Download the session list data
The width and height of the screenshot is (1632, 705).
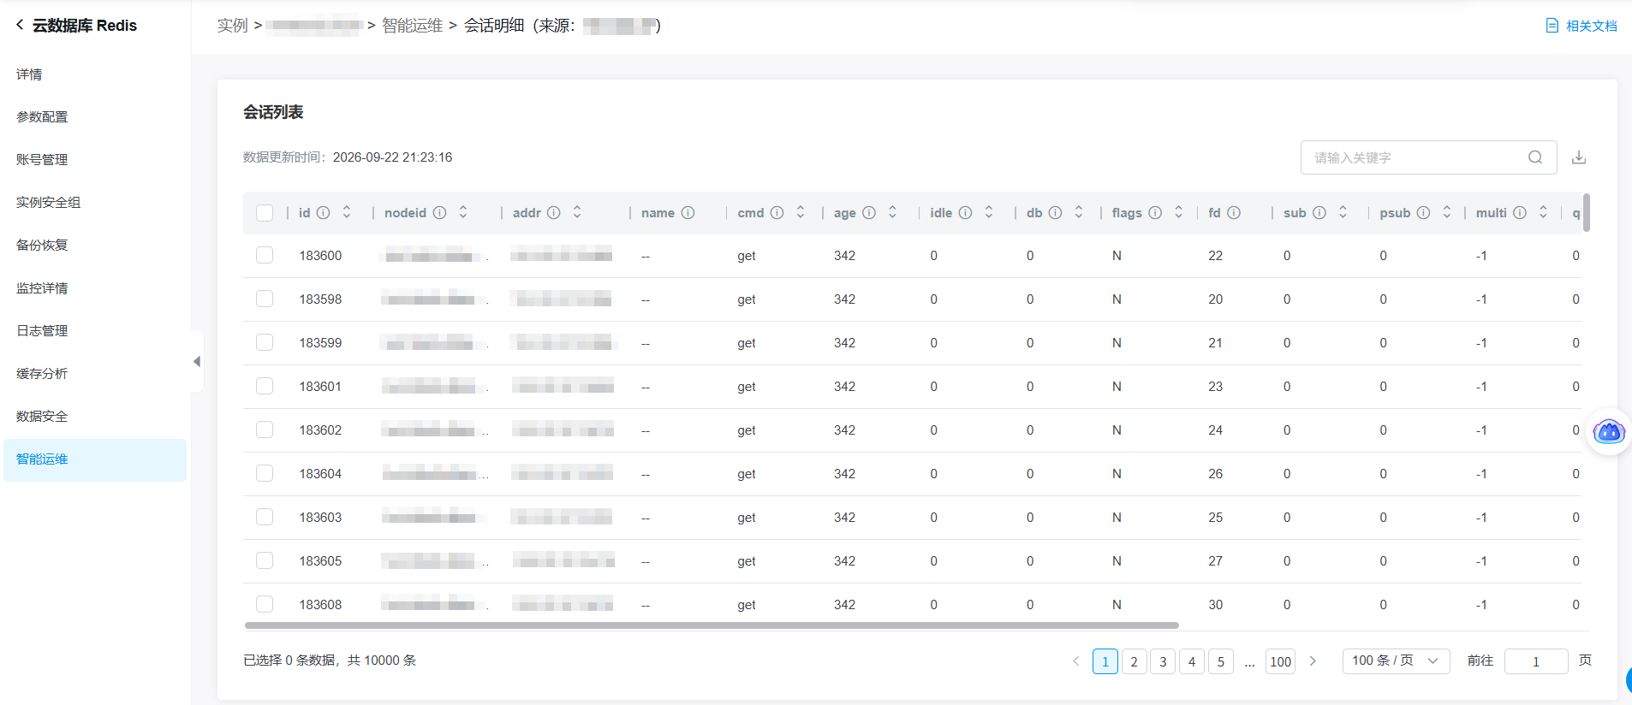click(x=1579, y=157)
